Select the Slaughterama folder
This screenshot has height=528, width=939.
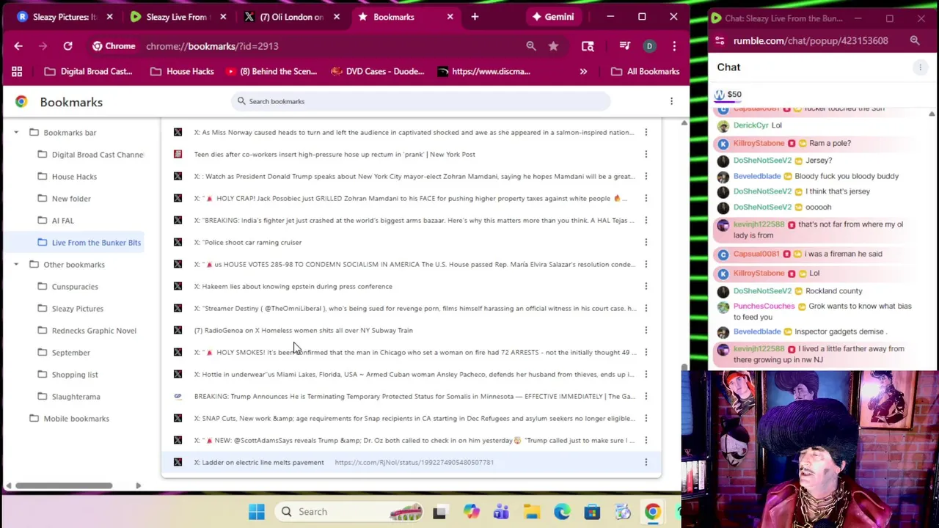(x=76, y=397)
